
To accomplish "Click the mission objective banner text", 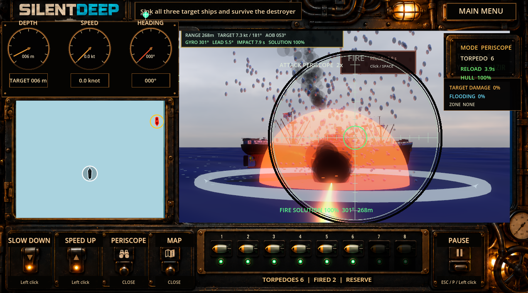I will 218,12.
